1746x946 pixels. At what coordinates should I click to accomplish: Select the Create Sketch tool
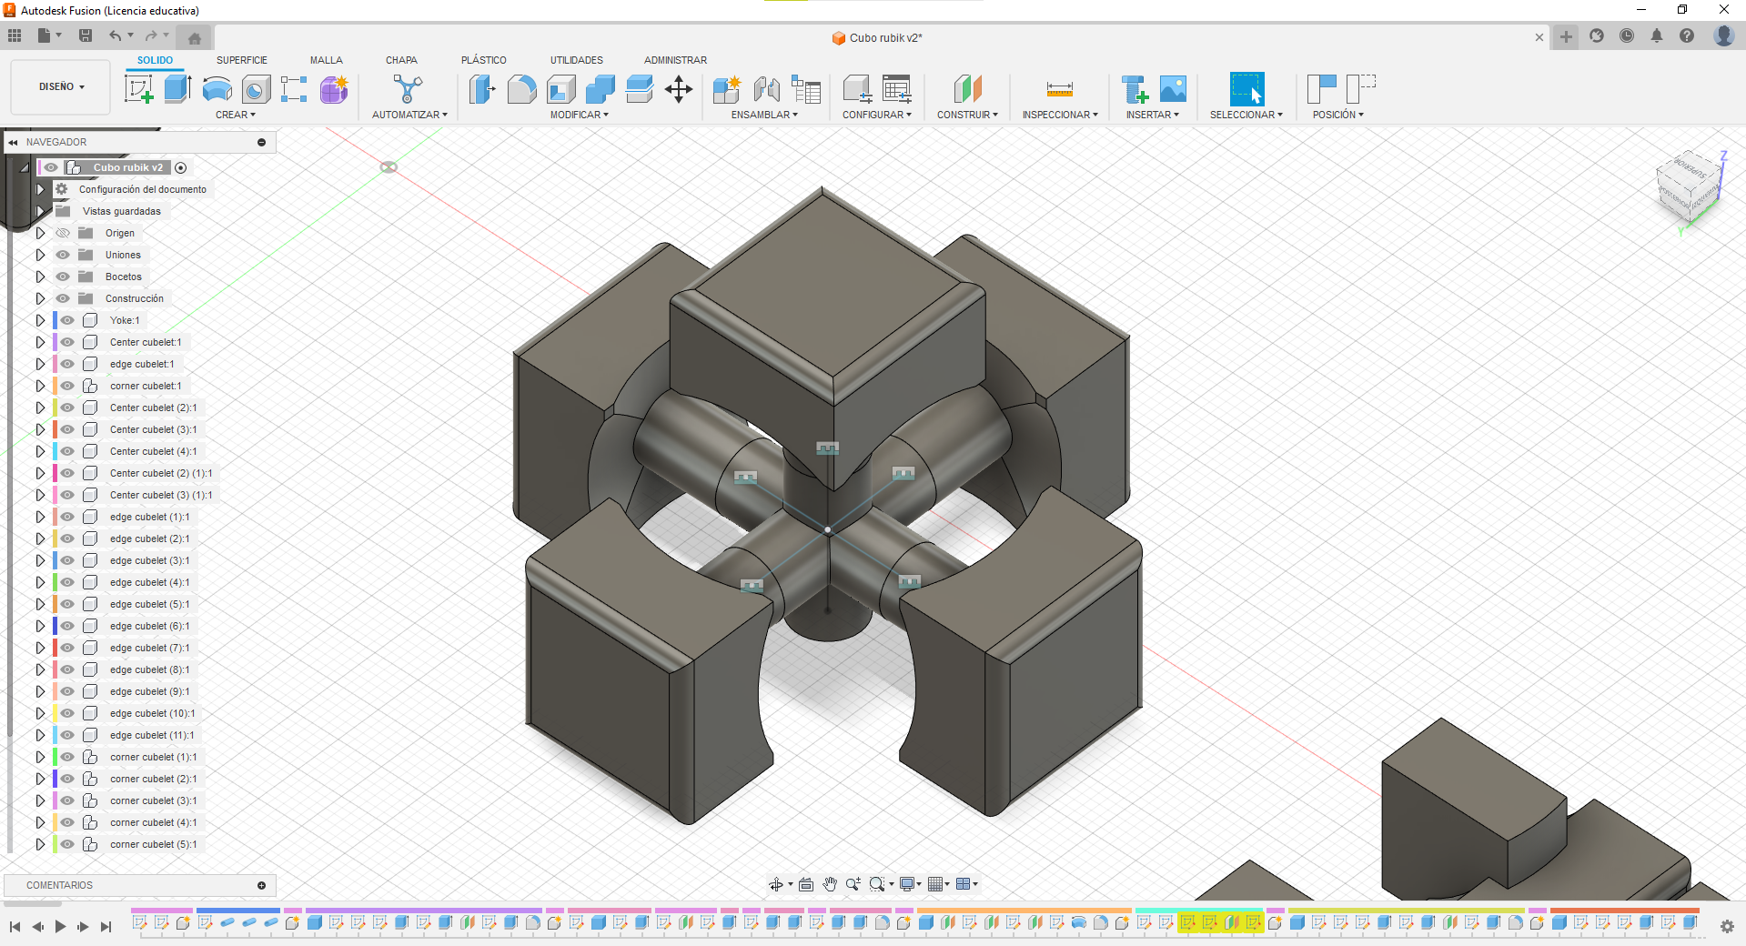[x=138, y=89]
